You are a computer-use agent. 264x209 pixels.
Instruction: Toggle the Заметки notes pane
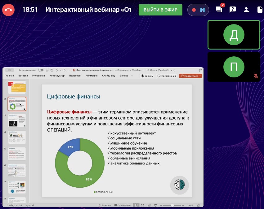(x=104, y=205)
